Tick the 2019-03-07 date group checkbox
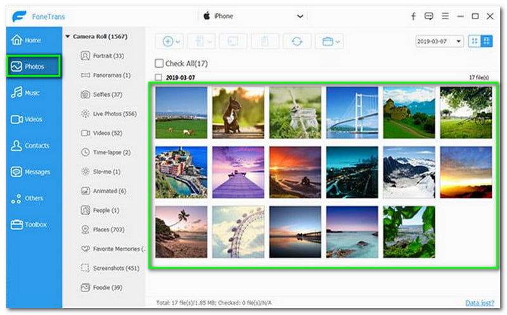 point(158,77)
